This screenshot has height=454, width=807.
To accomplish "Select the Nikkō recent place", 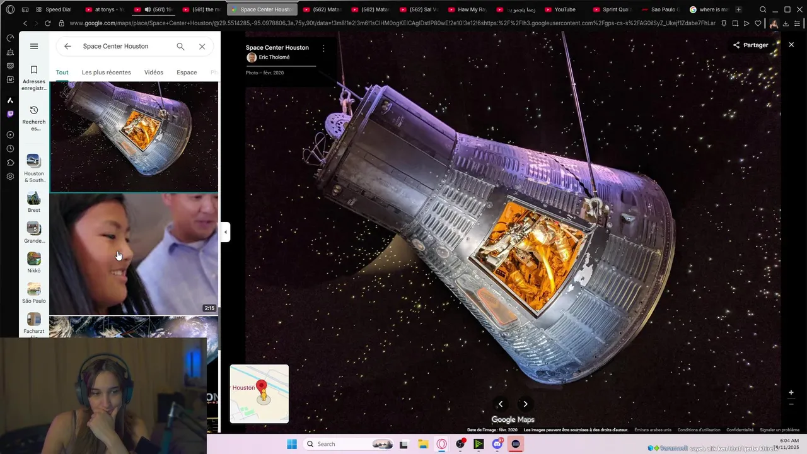I will (34, 262).
